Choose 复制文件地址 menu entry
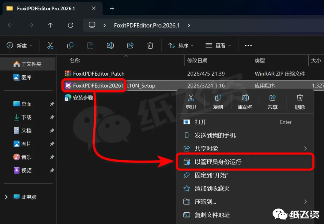This screenshot has width=324, height=224. (x=245, y=215)
